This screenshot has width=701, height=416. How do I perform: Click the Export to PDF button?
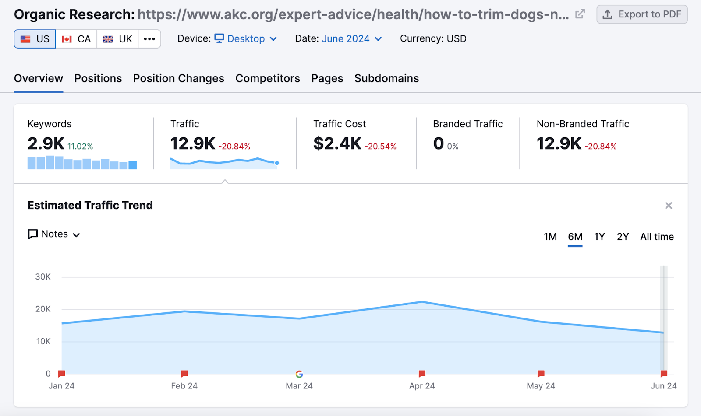click(642, 14)
